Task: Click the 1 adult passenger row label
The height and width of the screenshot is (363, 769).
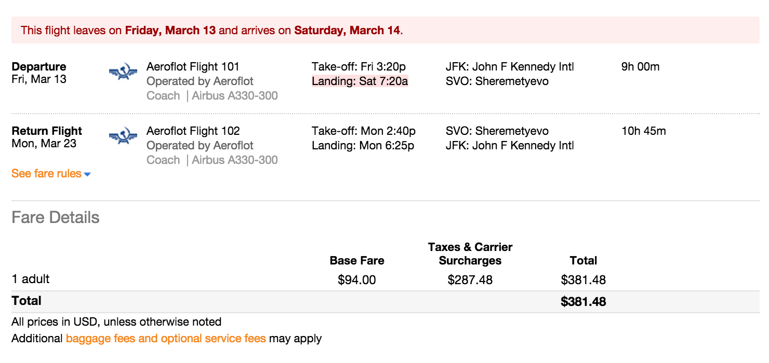Action: 31,279
